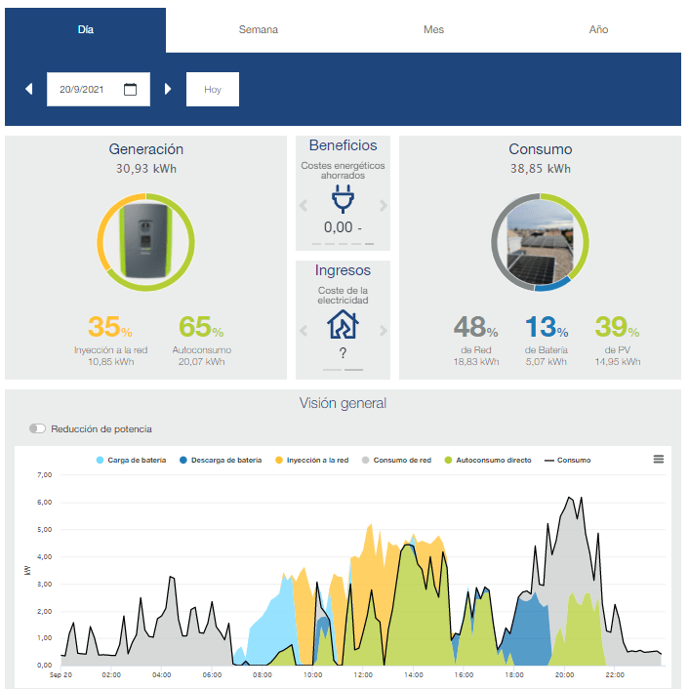Toggle Carga de batería legend series
Image resolution: width=689 pixels, height=689 pixels.
pos(131,460)
